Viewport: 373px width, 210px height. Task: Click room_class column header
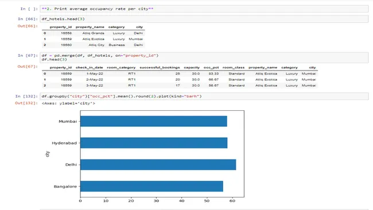tap(234, 68)
